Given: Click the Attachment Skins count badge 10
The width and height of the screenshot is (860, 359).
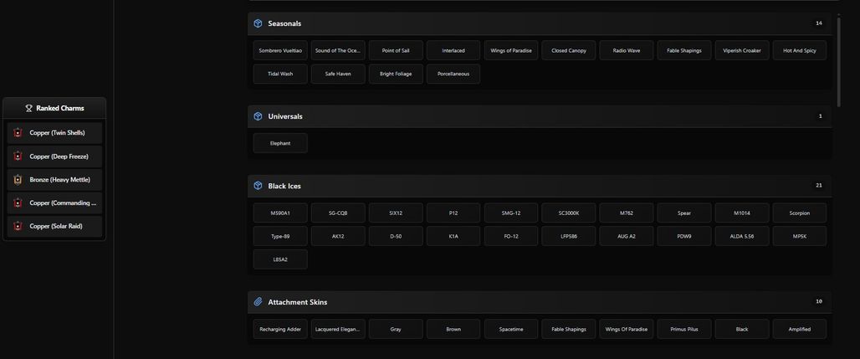Looking at the screenshot, I should pyautogui.click(x=819, y=301).
